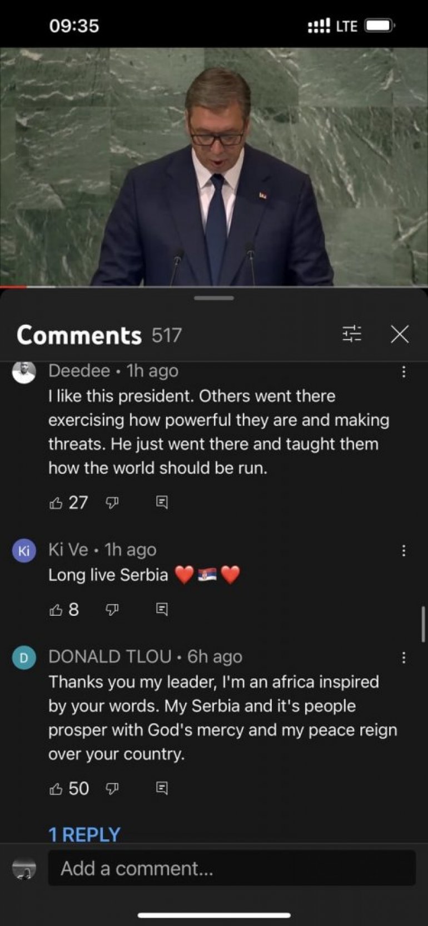Open more options for Deedee's comment

pyautogui.click(x=404, y=371)
